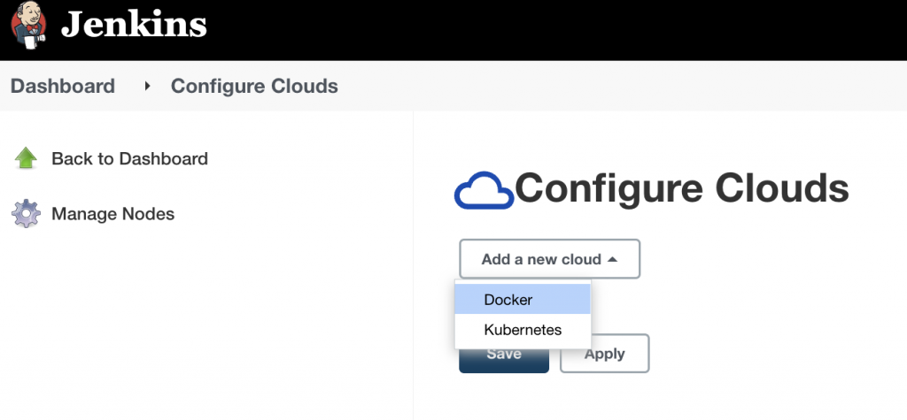907x420 pixels.
Task: Click the caret on Add a new cloud
Action: click(x=612, y=260)
